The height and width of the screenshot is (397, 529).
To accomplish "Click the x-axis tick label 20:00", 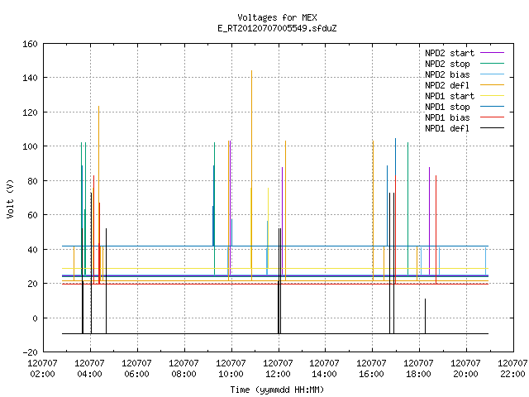I will coord(465,374).
